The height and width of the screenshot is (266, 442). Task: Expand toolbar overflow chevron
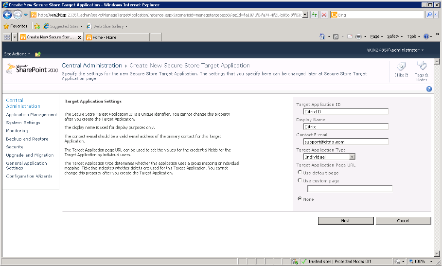(437, 34)
